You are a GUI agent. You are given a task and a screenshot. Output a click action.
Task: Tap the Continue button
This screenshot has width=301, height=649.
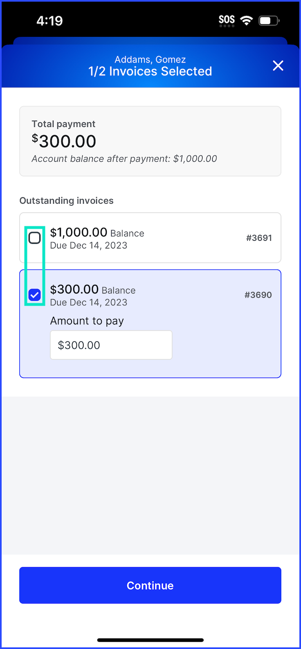click(150, 585)
